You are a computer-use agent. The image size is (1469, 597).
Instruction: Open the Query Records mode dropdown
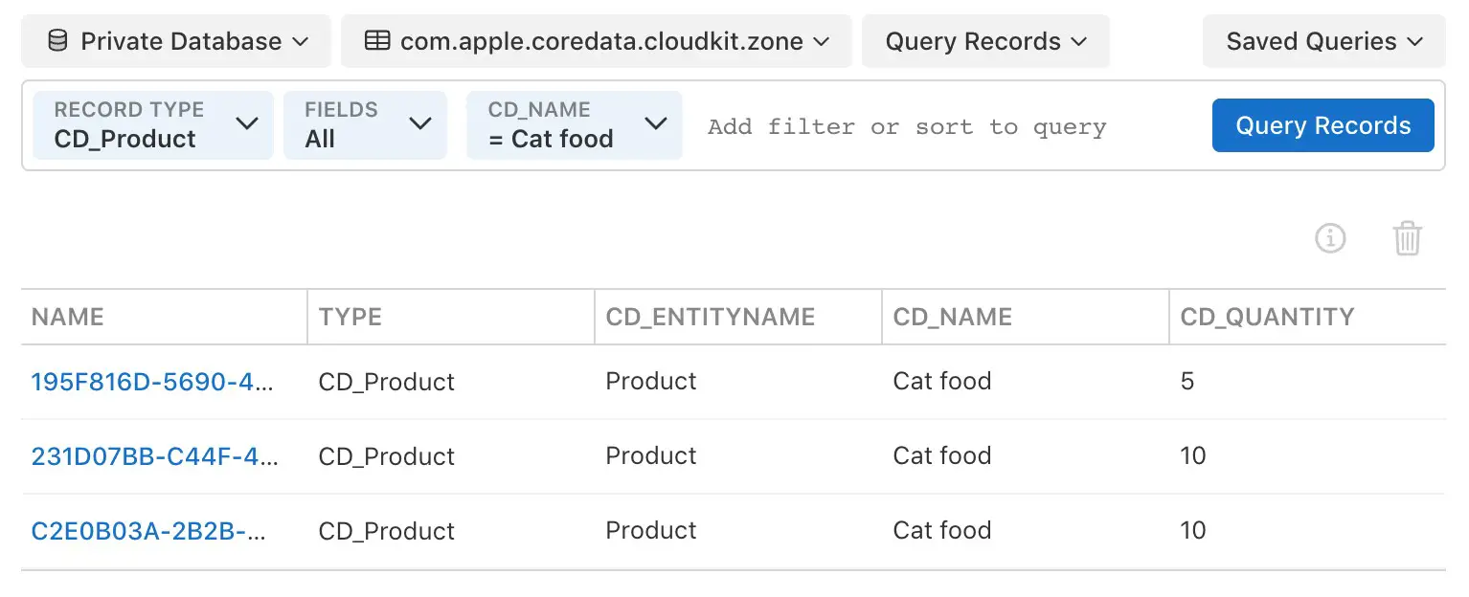pos(985,41)
